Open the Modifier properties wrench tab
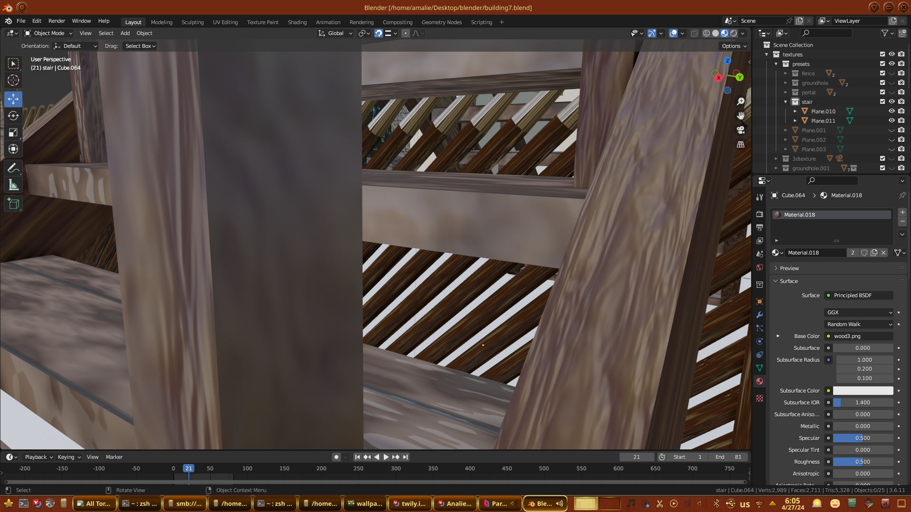Screen dimensions: 911x512 pos(760,315)
